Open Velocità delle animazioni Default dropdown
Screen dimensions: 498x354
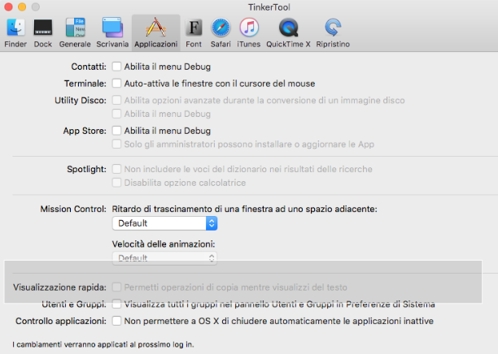[164, 258]
